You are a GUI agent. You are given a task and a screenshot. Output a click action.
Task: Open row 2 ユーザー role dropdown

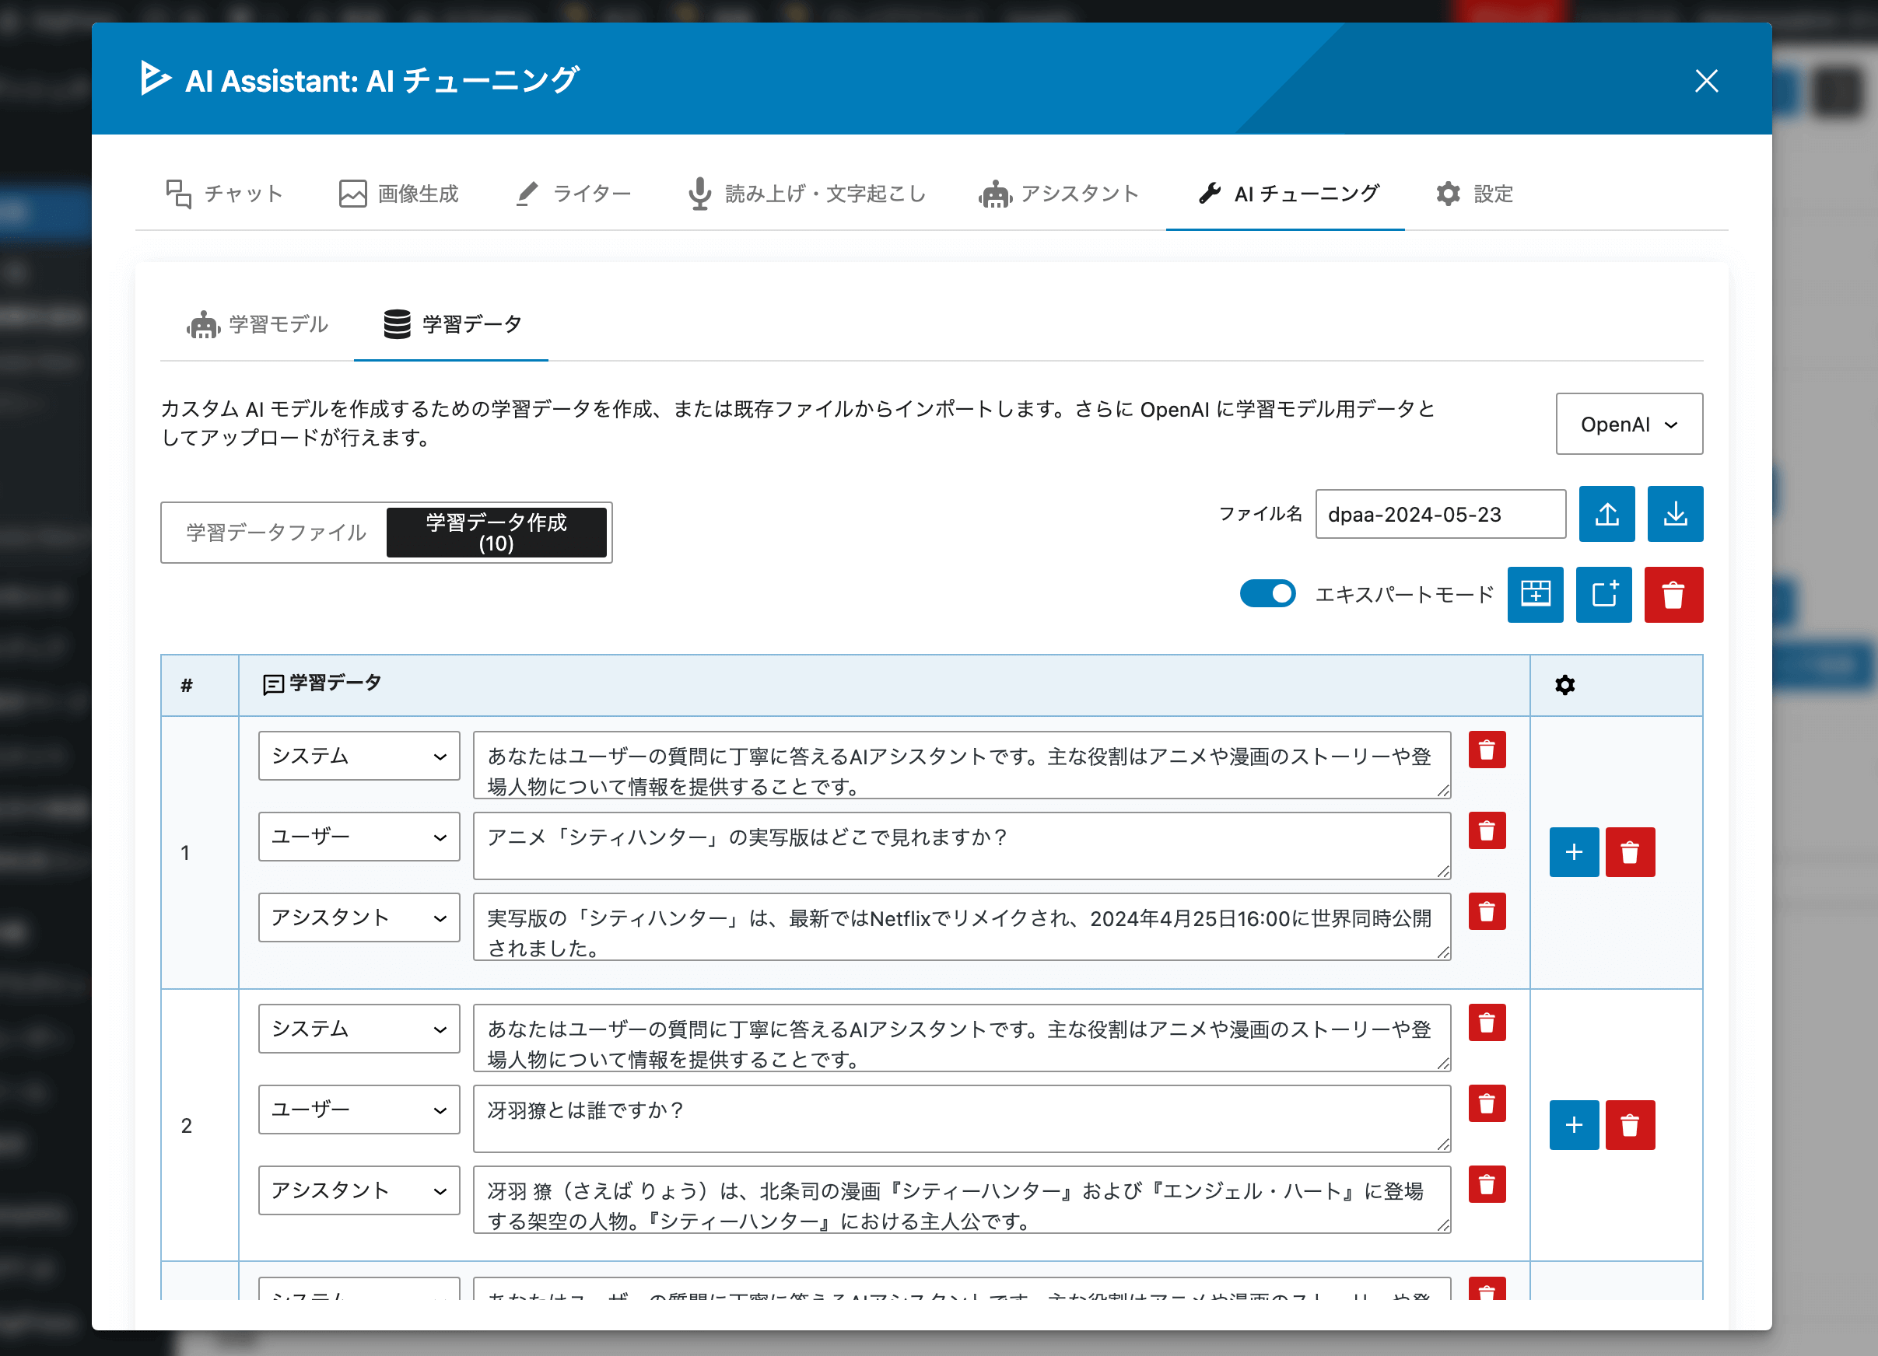pyautogui.click(x=359, y=1110)
